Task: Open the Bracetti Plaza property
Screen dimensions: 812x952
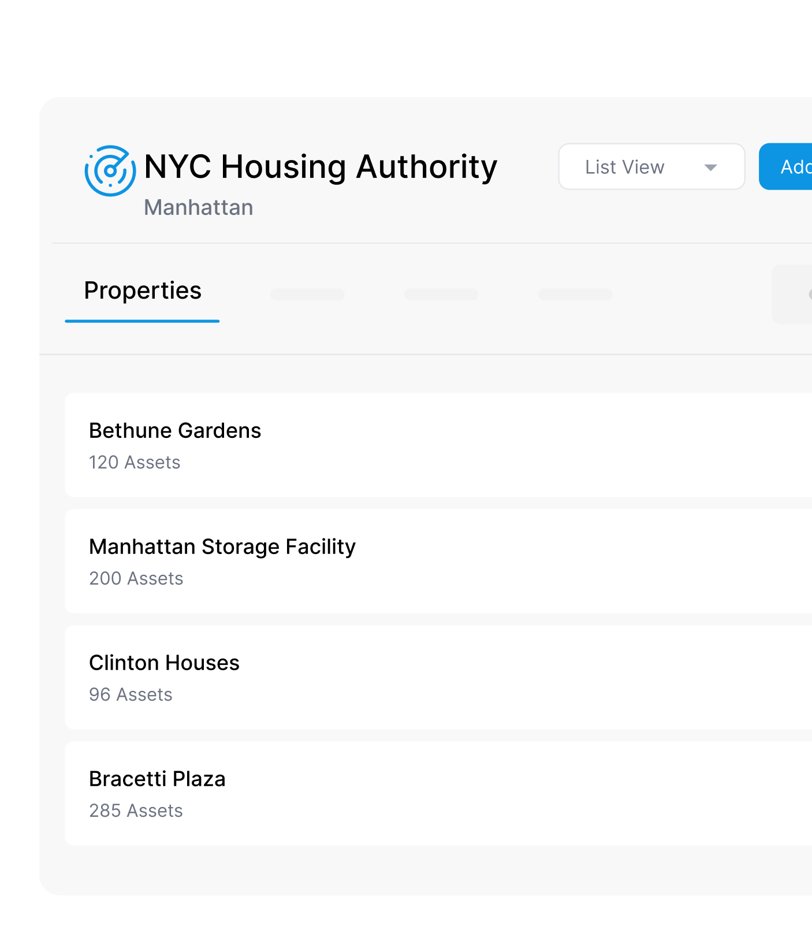Action: point(438,793)
